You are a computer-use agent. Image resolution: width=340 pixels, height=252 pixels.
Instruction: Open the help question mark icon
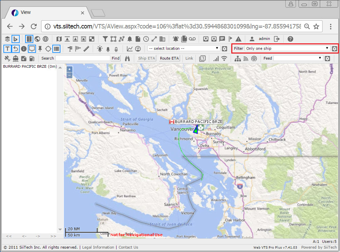[290, 39]
